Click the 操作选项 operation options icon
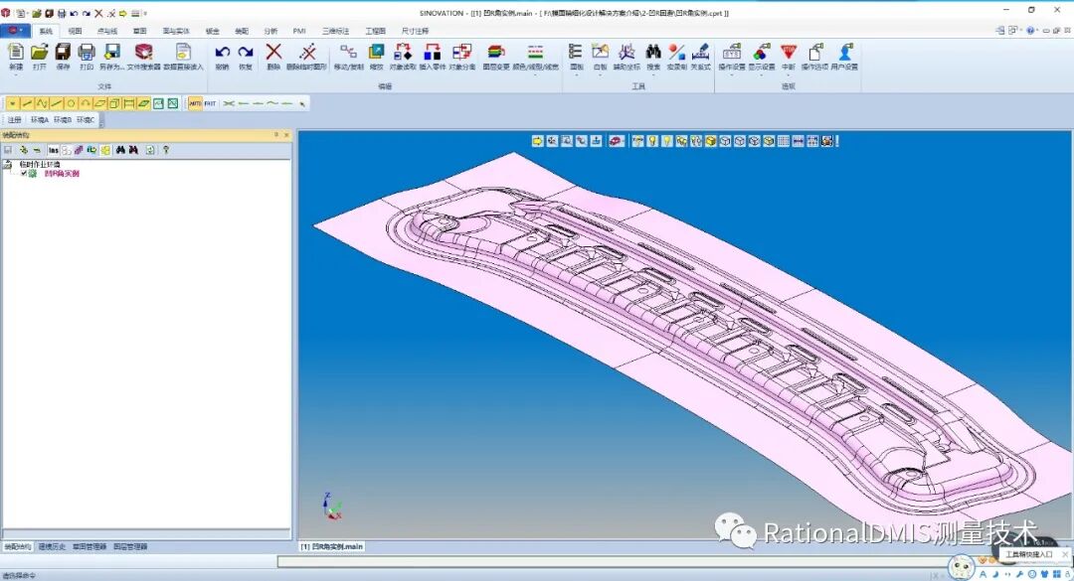 point(815,52)
